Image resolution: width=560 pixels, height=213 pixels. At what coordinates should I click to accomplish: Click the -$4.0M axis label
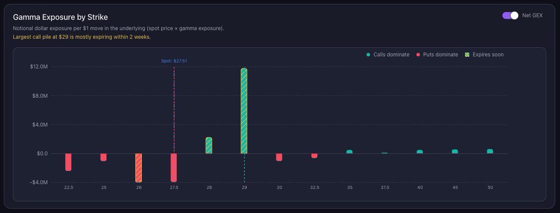38,183
